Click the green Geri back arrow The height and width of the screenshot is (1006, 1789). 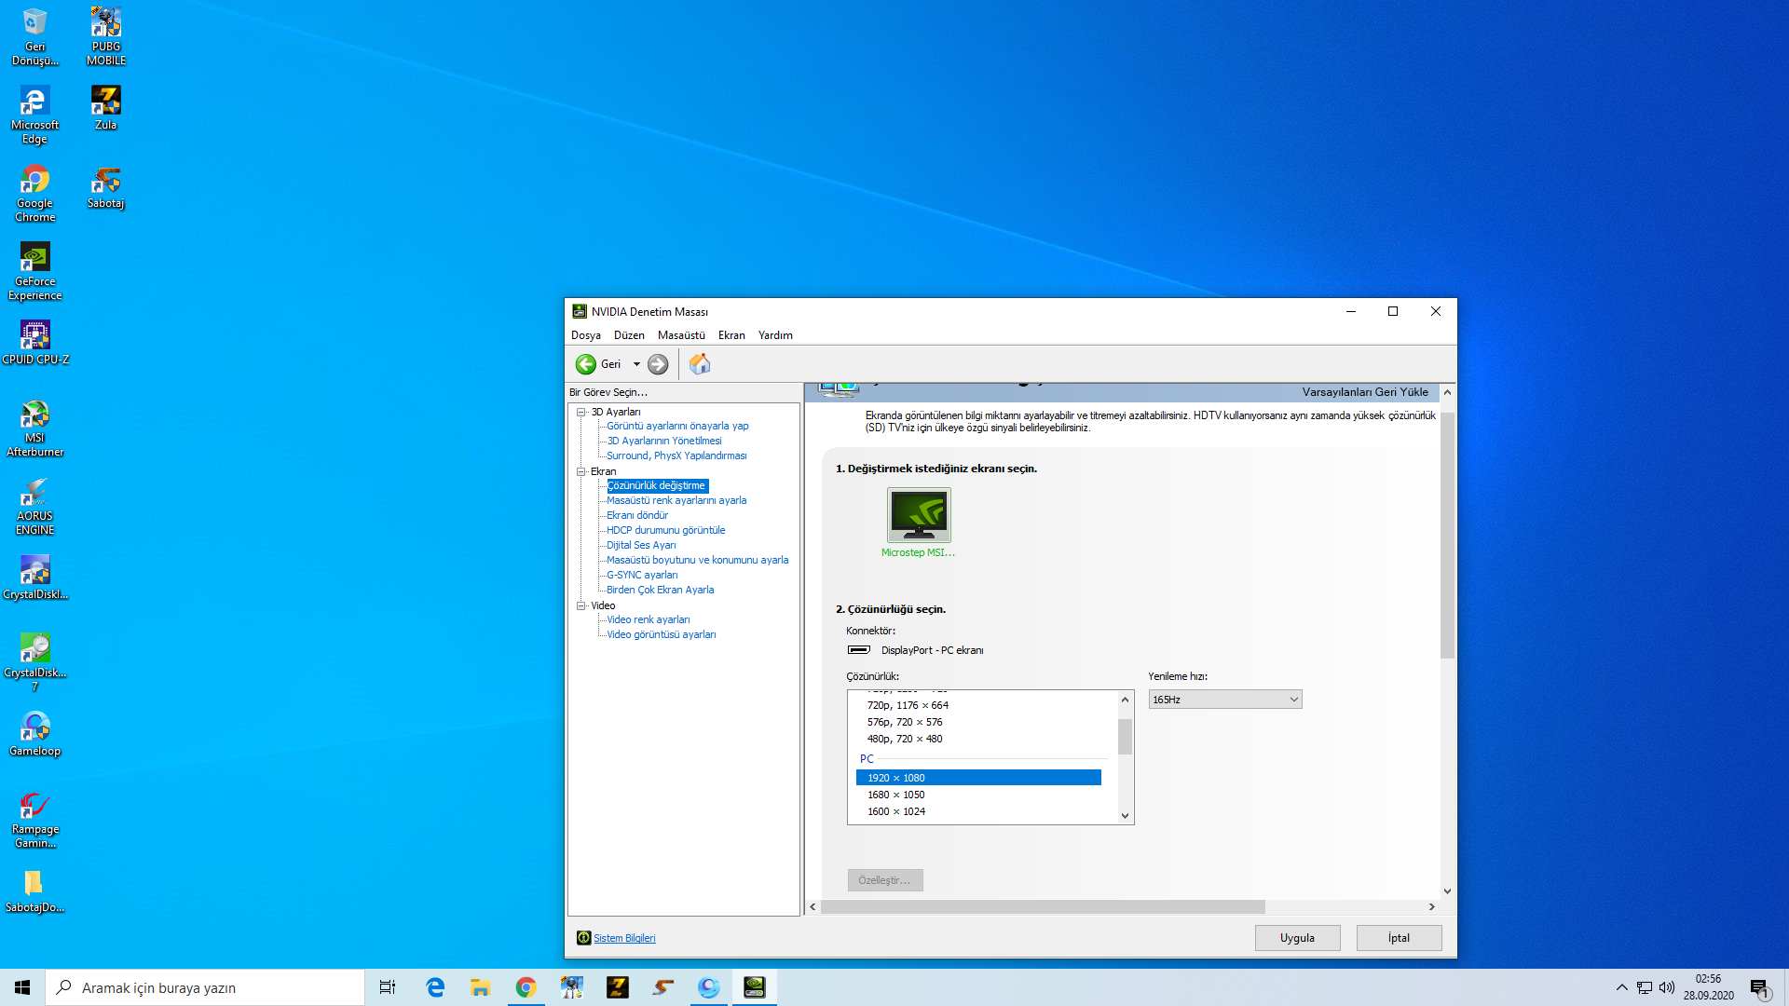point(586,364)
